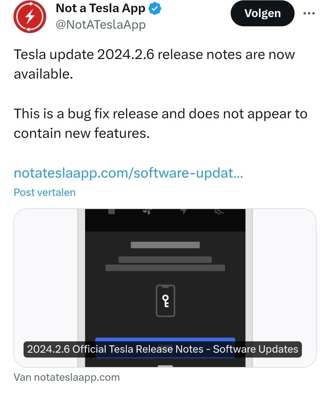Click the gray placeholder text bars in the mockup
Viewport: 330px width, 393px height.
click(x=165, y=255)
